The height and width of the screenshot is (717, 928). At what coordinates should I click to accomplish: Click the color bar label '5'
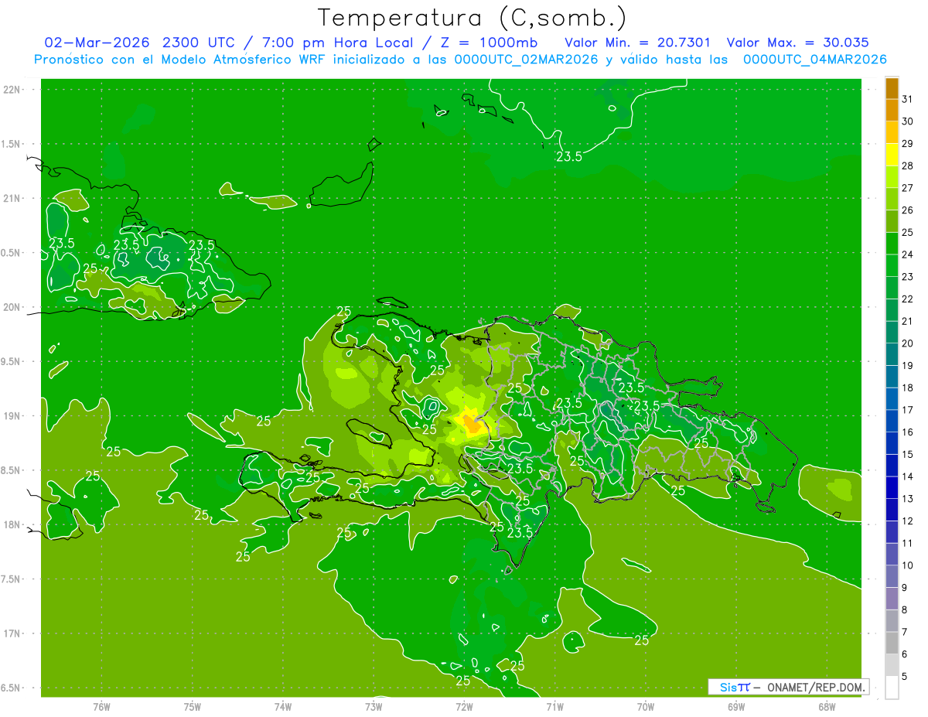(905, 677)
